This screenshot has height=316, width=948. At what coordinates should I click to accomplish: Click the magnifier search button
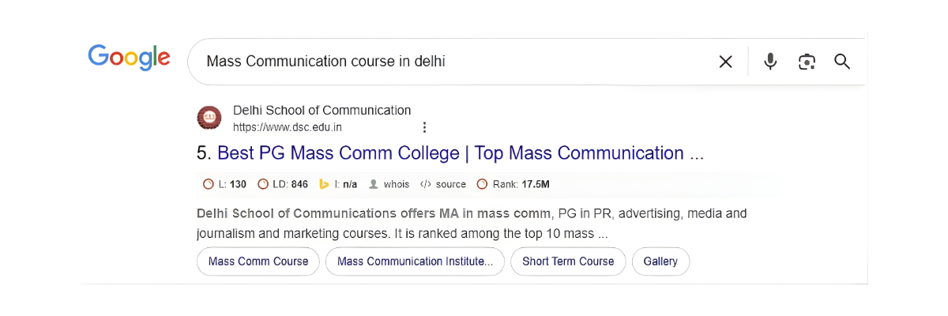pyautogui.click(x=842, y=62)
